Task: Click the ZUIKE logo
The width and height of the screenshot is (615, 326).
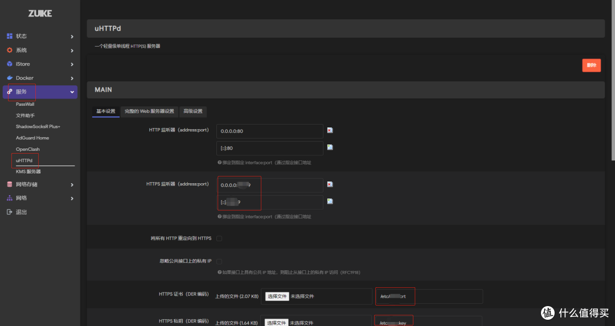Action: click(x=40, y=13)
